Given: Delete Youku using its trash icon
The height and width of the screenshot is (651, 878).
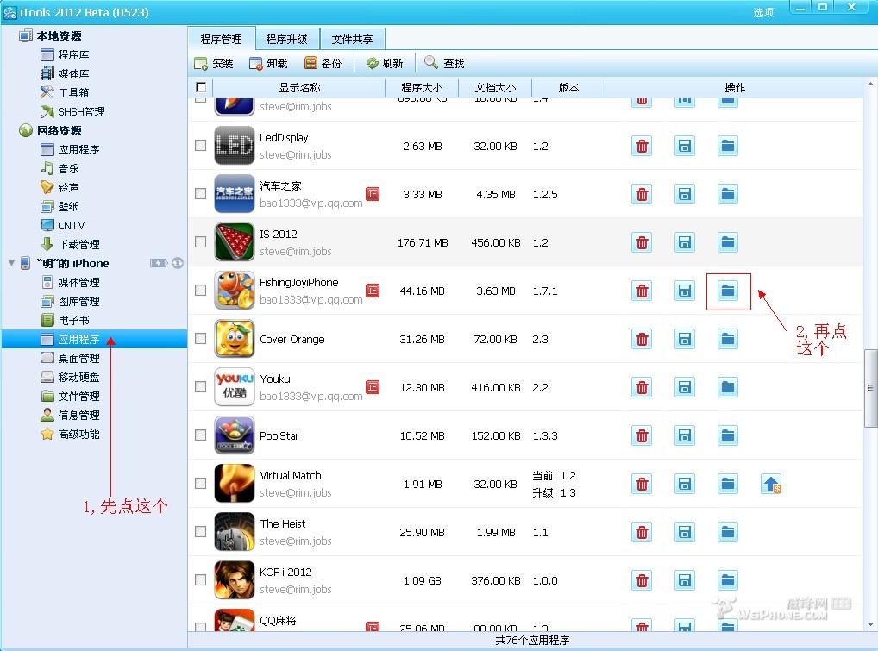Looking at the screenshot, I should coord(642,387).
